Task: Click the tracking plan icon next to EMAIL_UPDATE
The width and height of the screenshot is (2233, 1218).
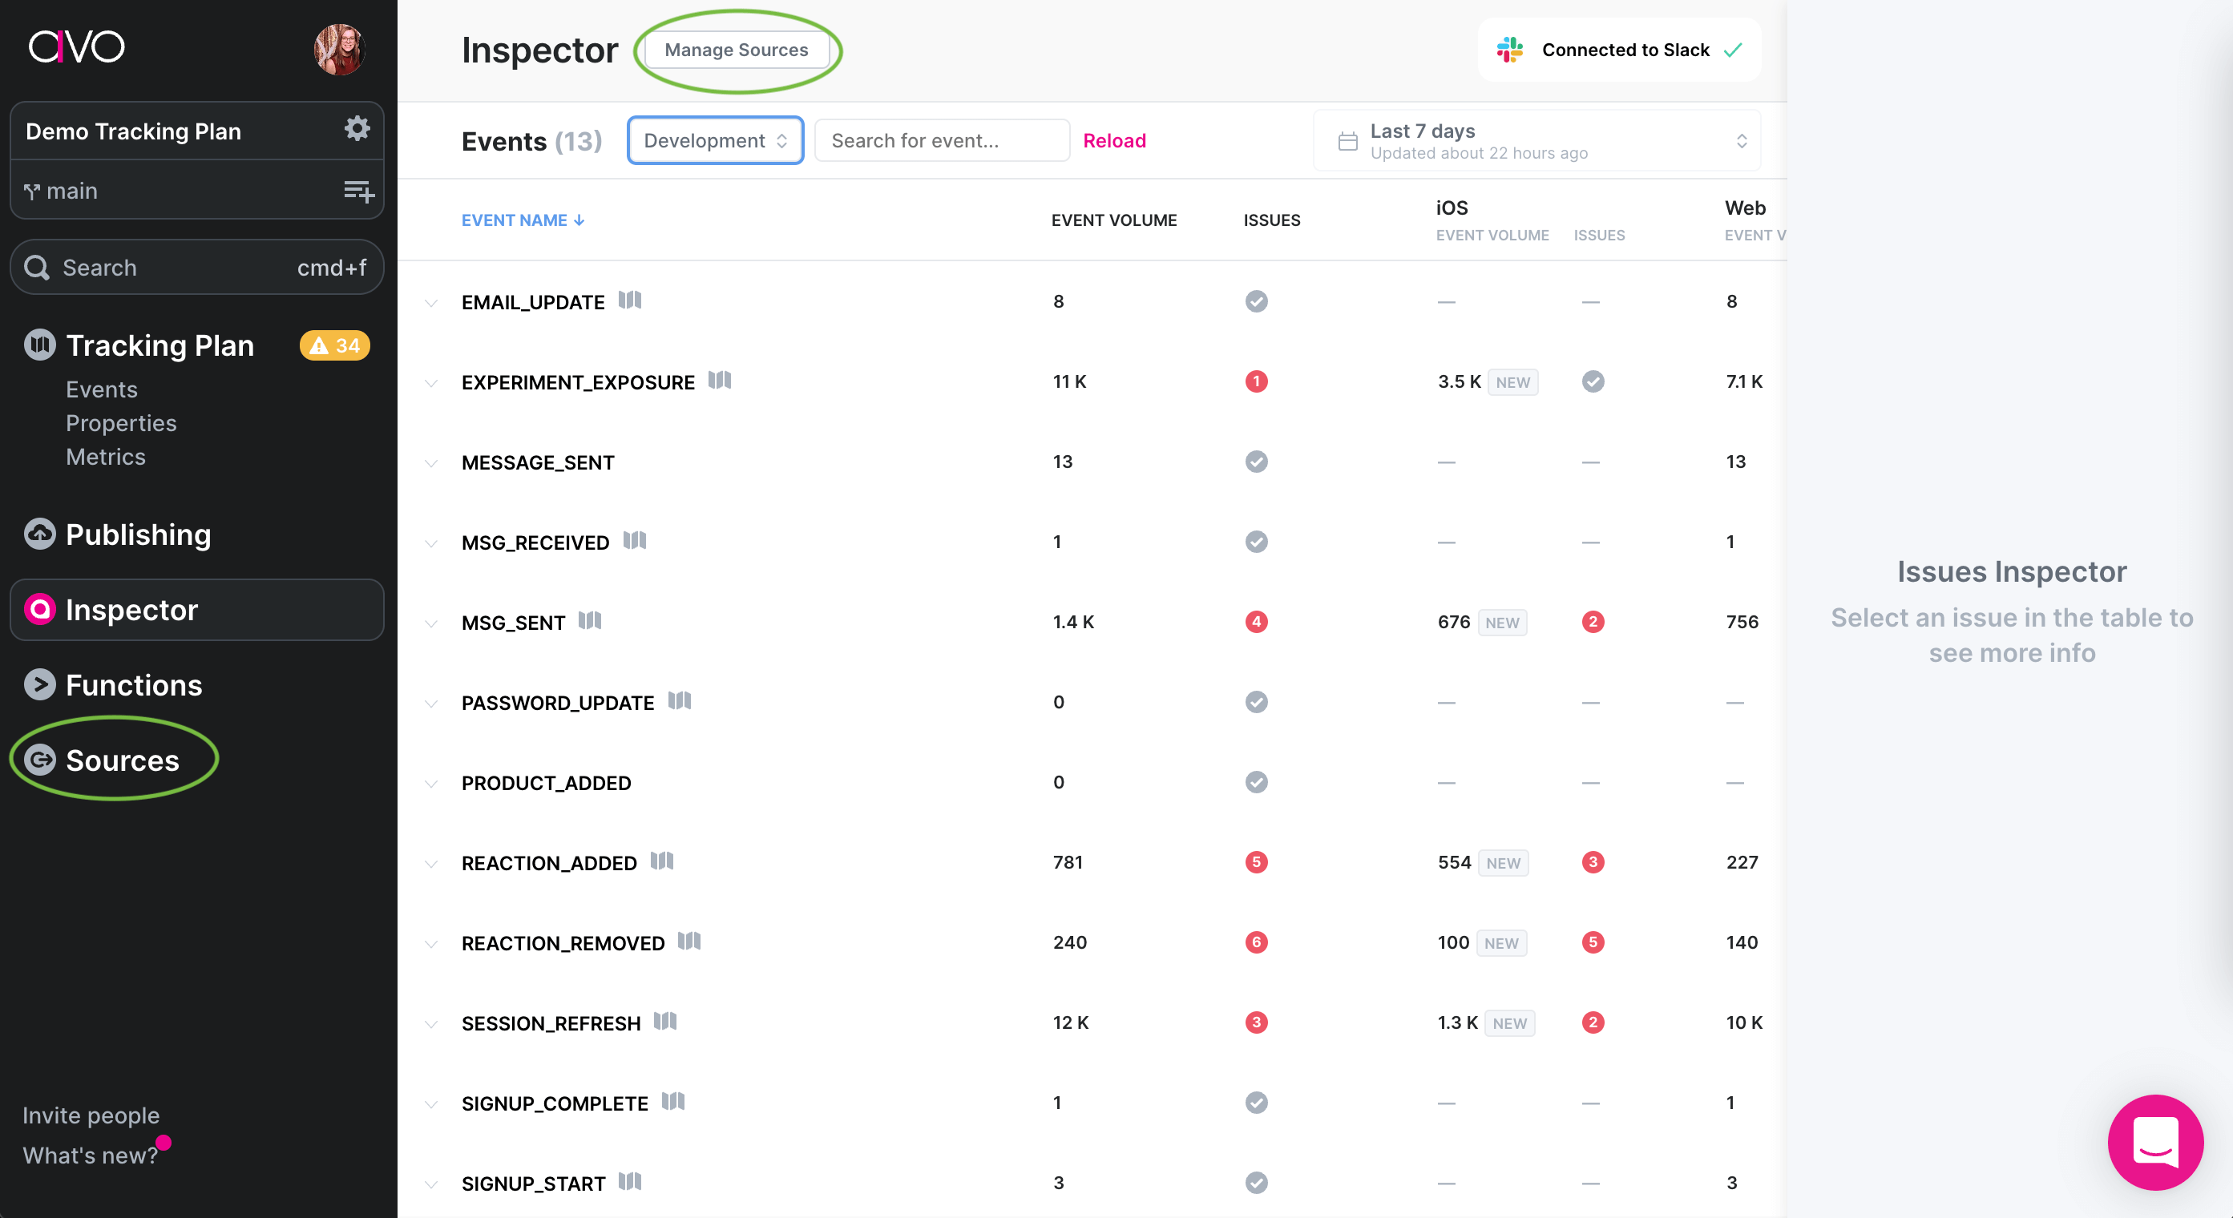Action: point(629,300)
